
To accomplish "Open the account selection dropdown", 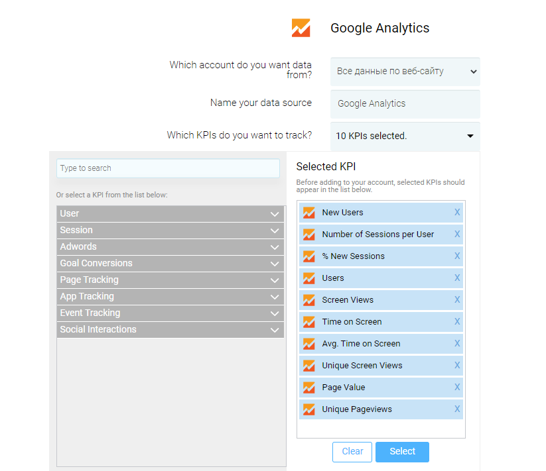I will (x=405, y=72).
